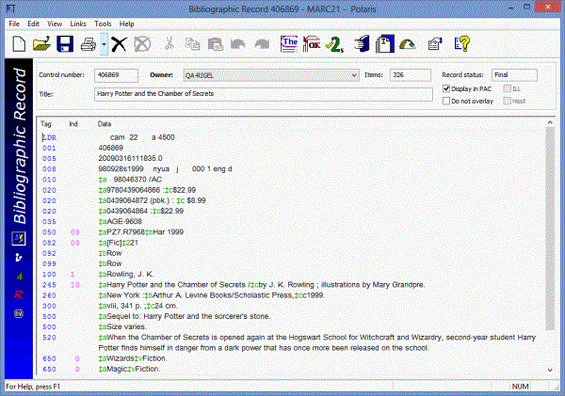The image size is (565, 396).
Task: Click the red R sidebar icon
Action: pos(19,294)
